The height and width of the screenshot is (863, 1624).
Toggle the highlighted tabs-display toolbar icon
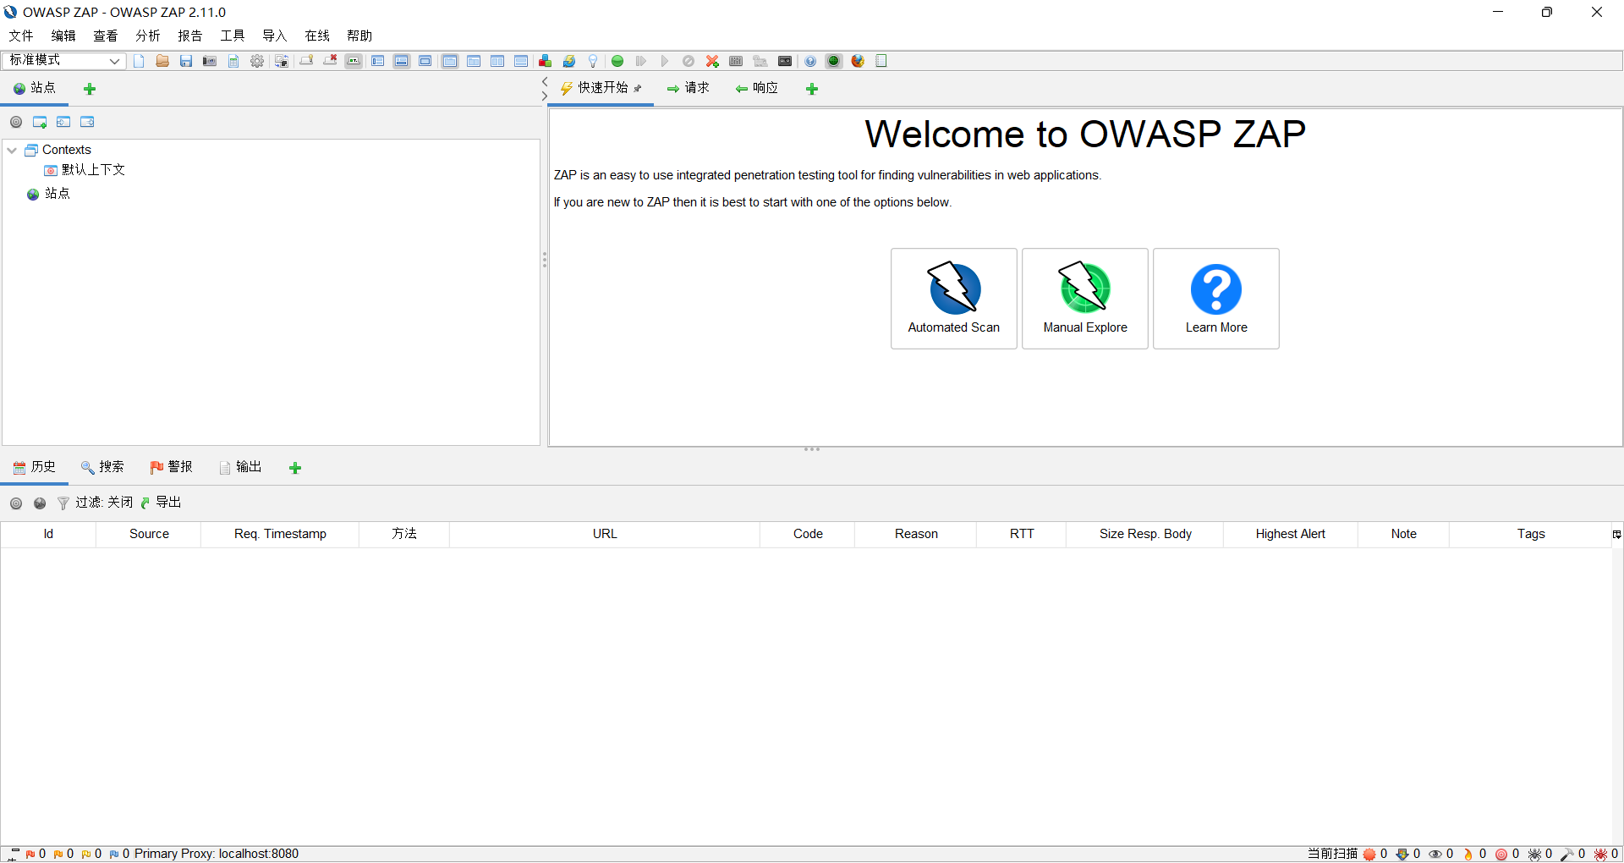pyautogui.click(x=450, y=61)
